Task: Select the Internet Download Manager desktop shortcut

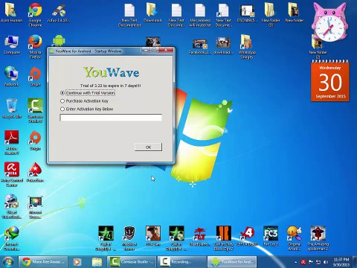Action: pos(11,238)
